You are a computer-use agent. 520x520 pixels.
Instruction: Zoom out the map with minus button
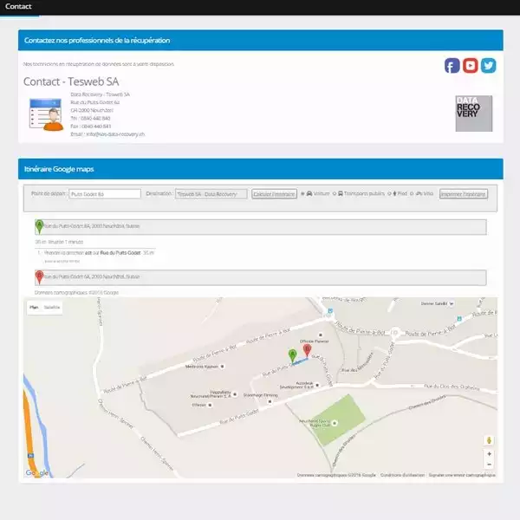tap(489, 465)
